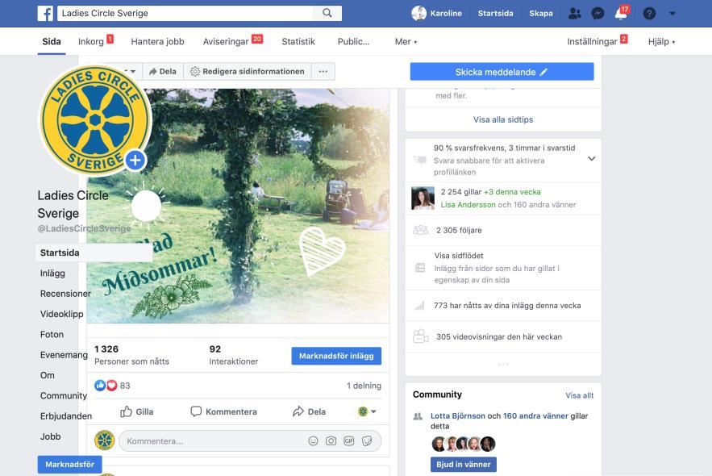The image size is (712, 476).
Task: Click the Kommentera button
Action: (223, 411)
